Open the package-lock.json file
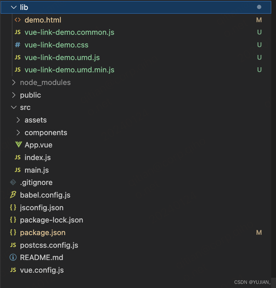This screenshot has width=276, height=288. pos(52,220)
